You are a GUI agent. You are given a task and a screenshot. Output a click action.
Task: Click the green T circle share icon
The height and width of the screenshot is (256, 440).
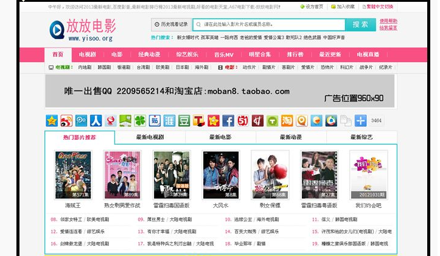[272, 120]
